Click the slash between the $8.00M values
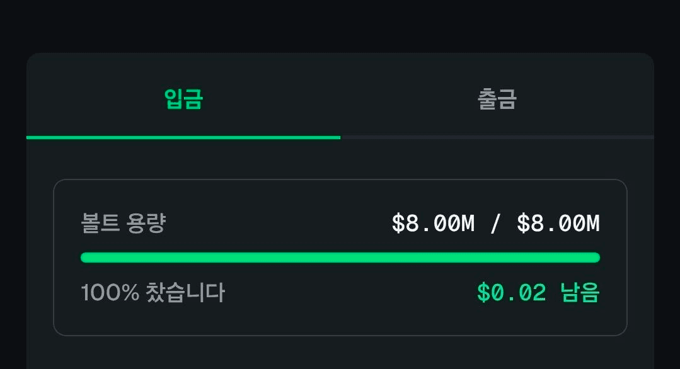Viewport: 680px width, 369px height. [496, 224]
